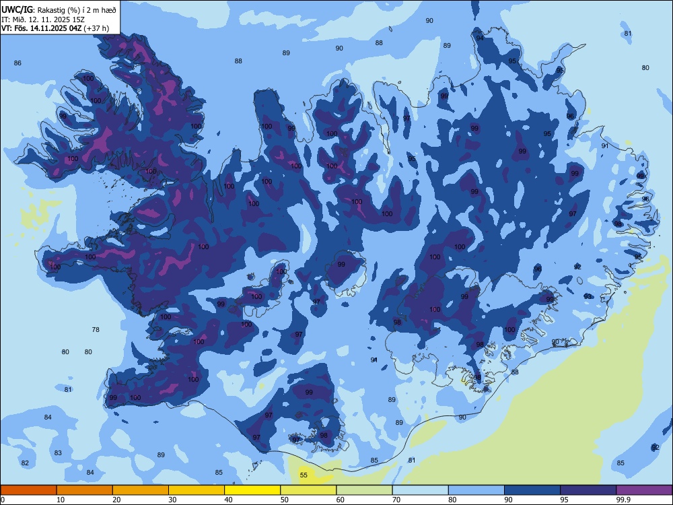Click the 50–60 pale yellow legend swatch
Screen dimensions: 673x505
(309, 490)
